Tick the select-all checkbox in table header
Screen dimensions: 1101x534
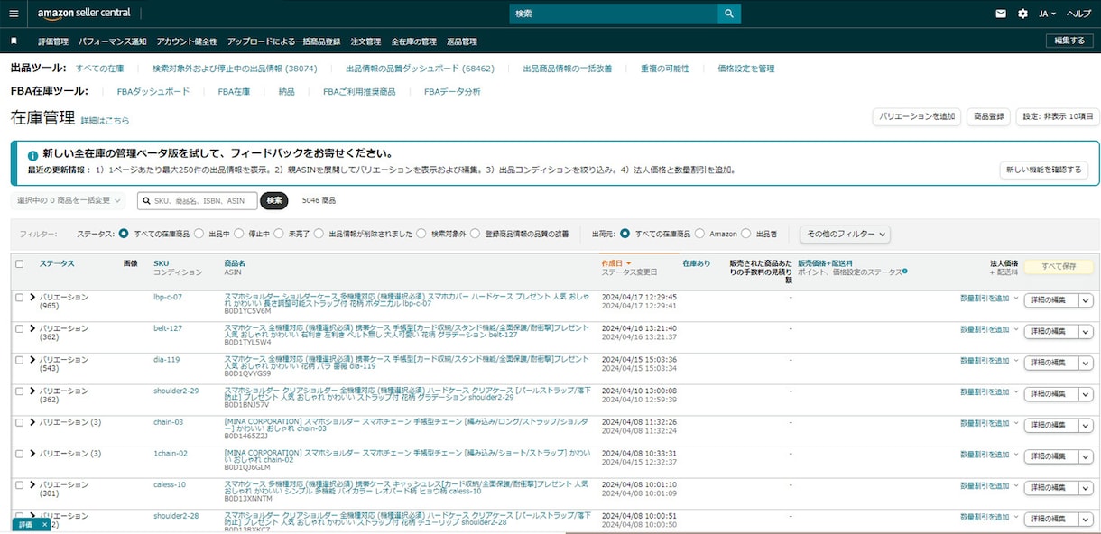(x=20, y=263)
